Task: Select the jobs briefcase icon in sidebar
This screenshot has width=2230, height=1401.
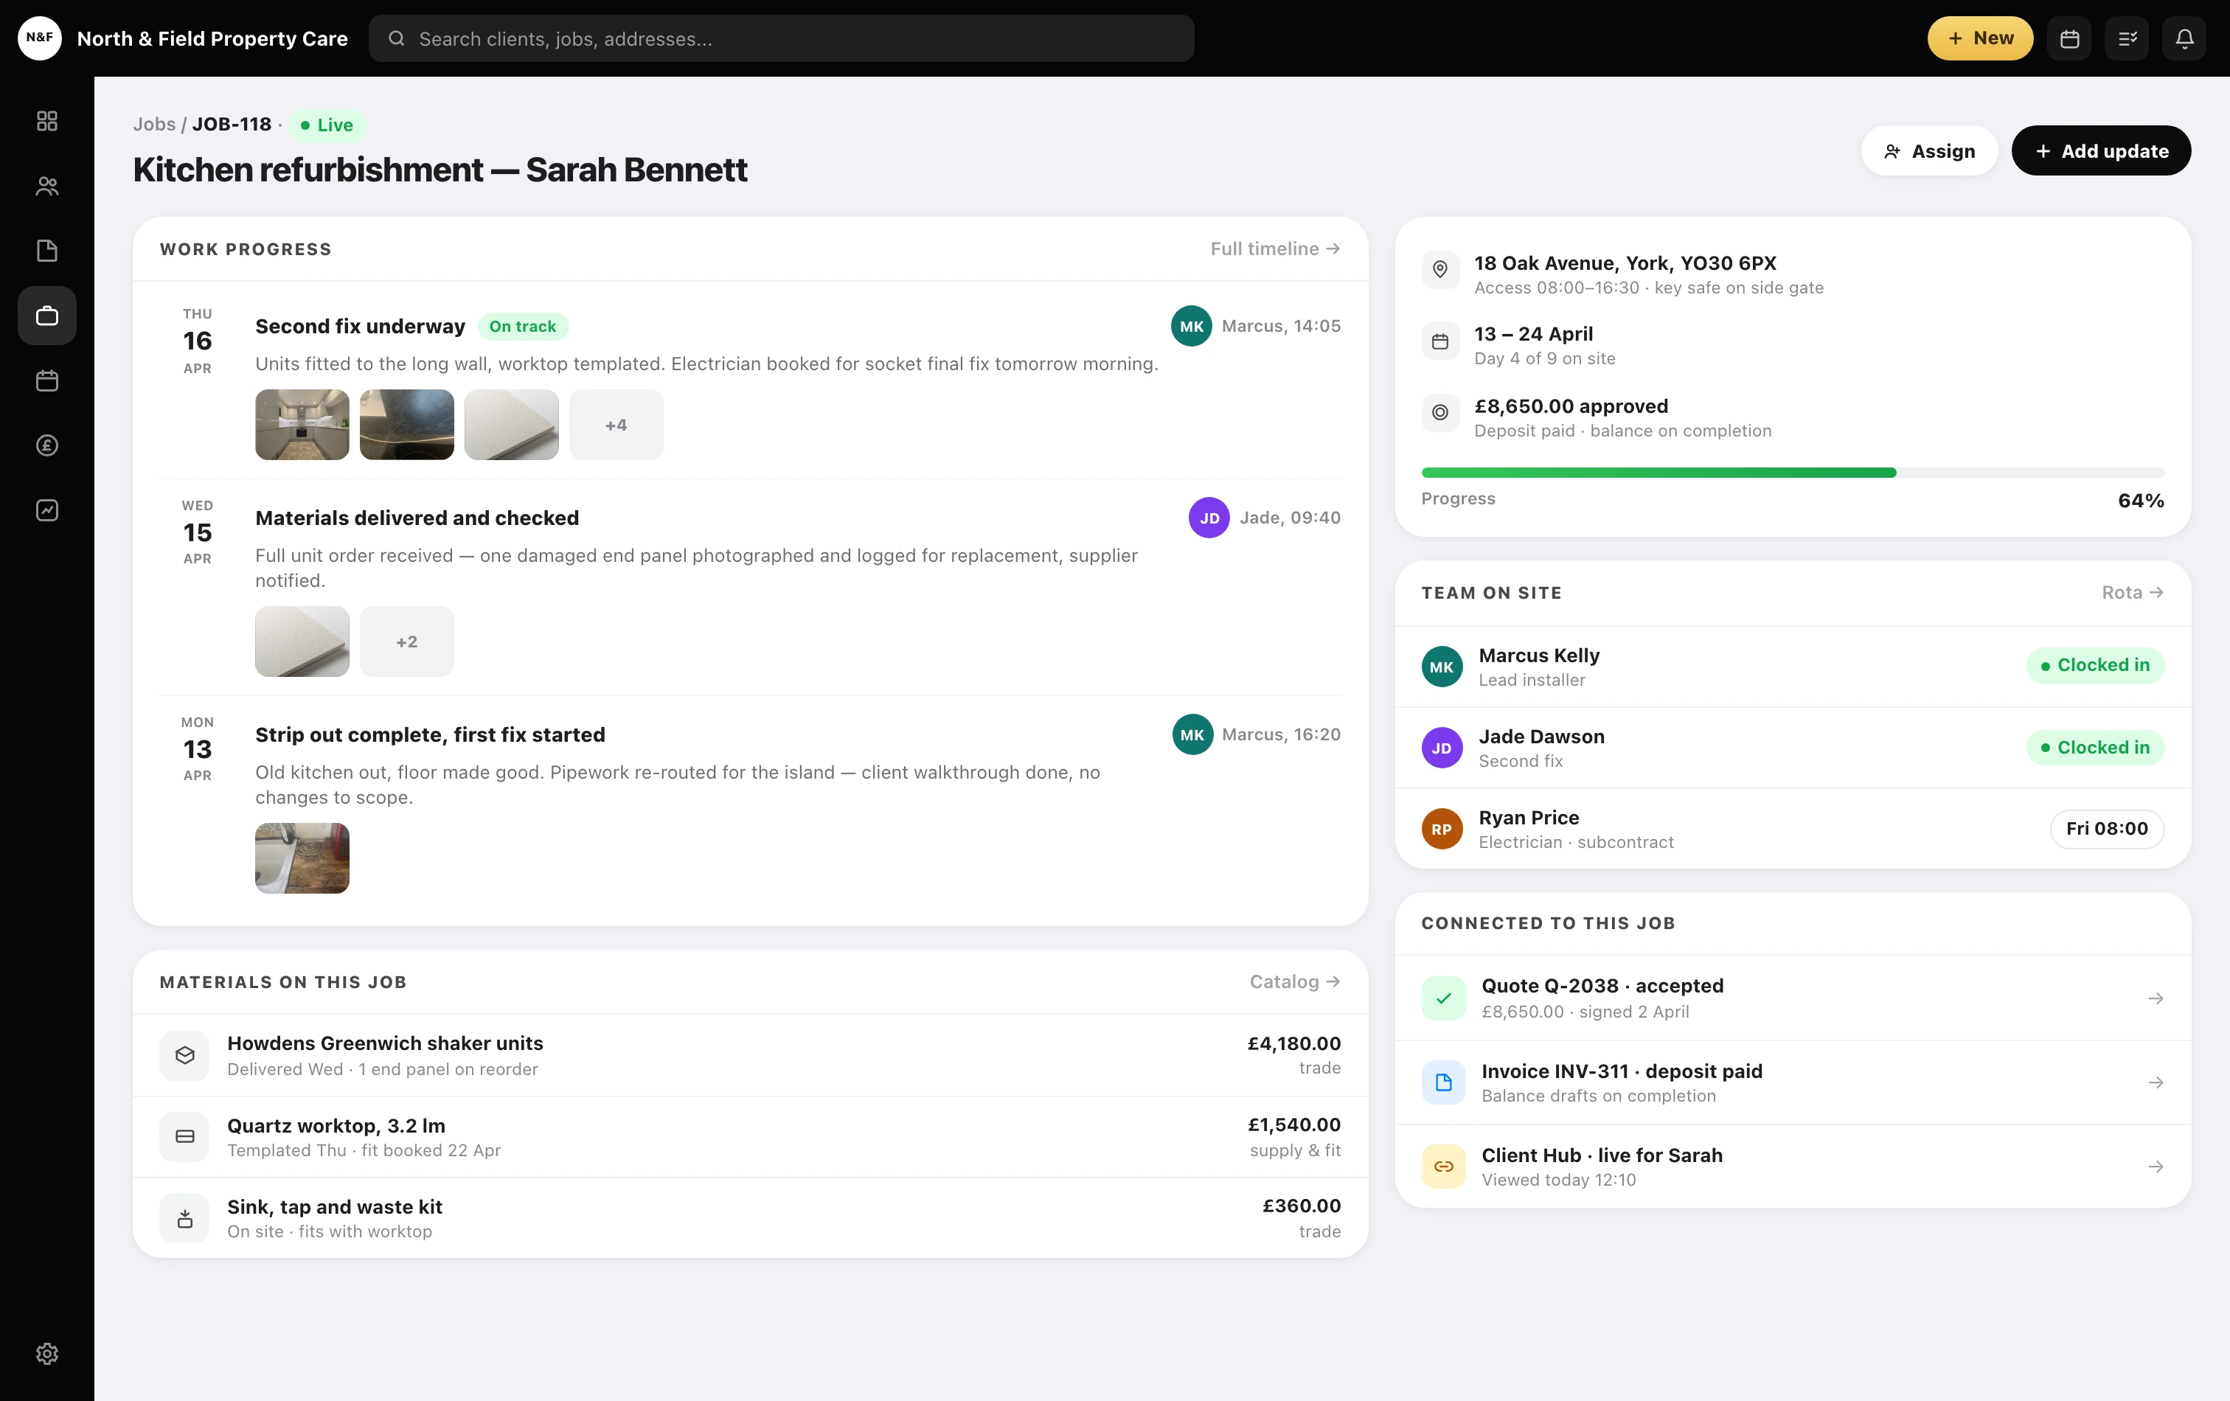Action: tap(46, 316)
